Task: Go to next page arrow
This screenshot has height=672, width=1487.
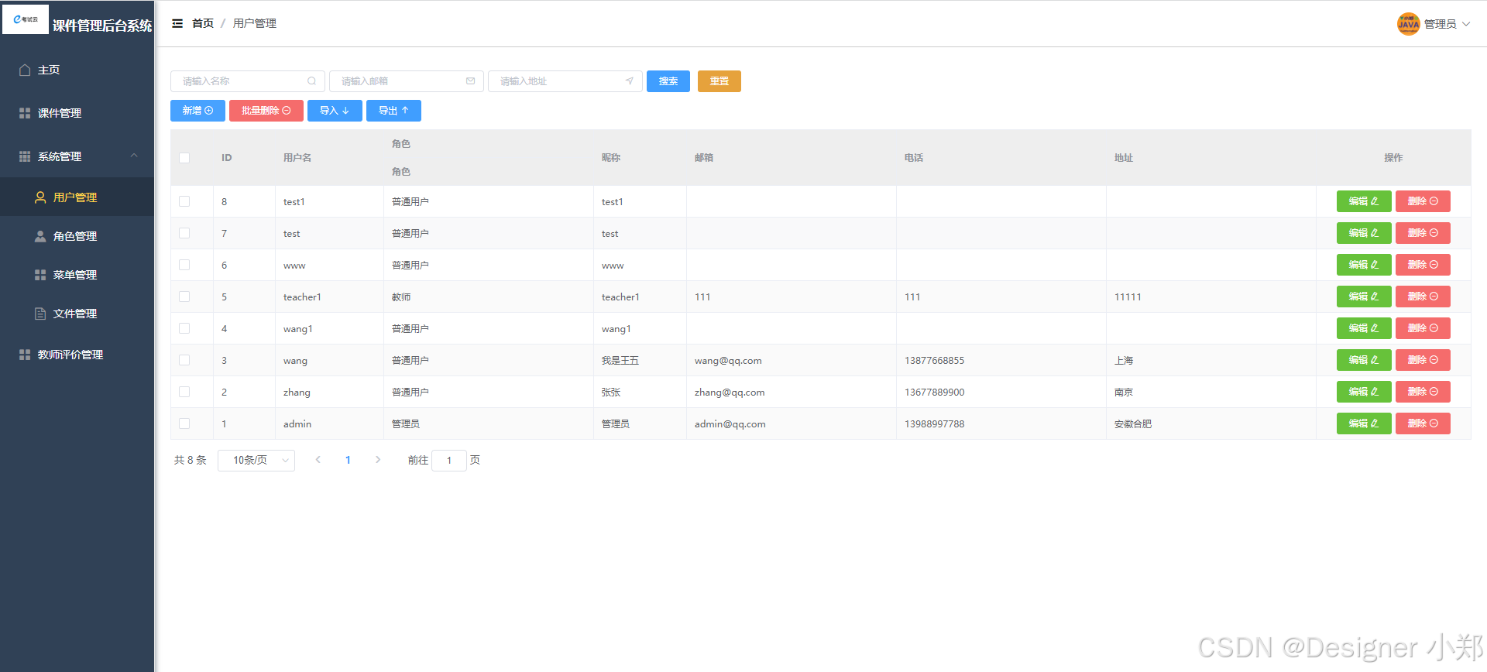Action: coord(377,460)
